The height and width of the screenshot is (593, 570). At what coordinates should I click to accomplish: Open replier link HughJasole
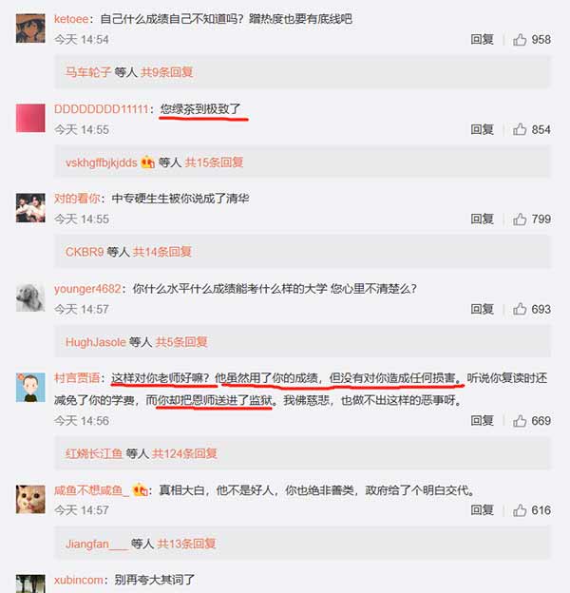tap(96, 342)
